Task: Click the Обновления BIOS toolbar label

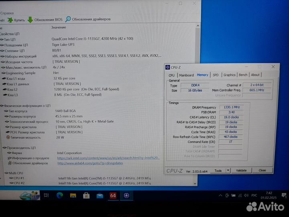Action: (x=48, y=20)
